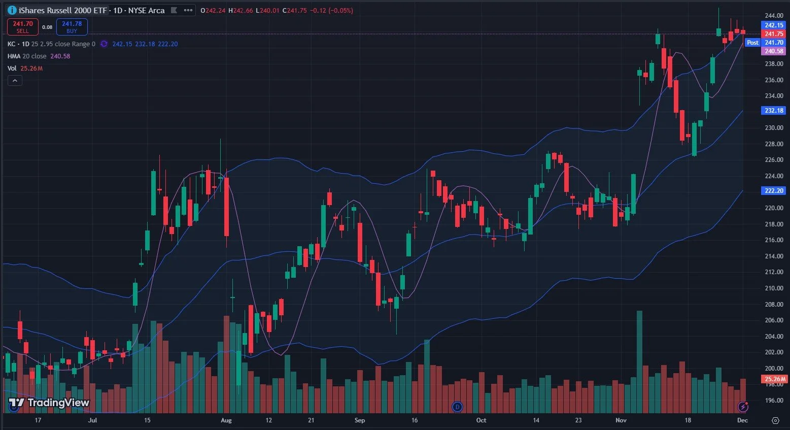
Task: Click the BUY 241.78 button
Action: coord(72,27)
